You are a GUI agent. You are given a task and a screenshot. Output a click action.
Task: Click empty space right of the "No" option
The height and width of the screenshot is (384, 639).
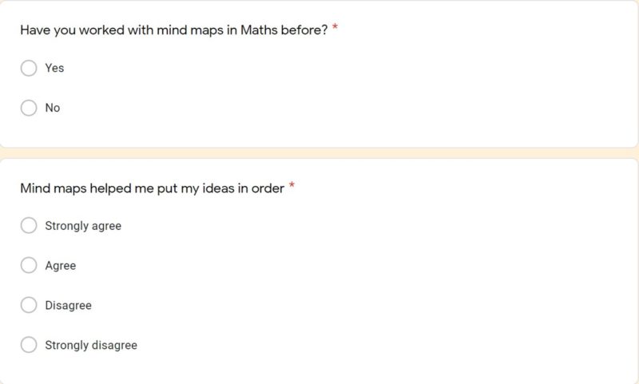319,108
